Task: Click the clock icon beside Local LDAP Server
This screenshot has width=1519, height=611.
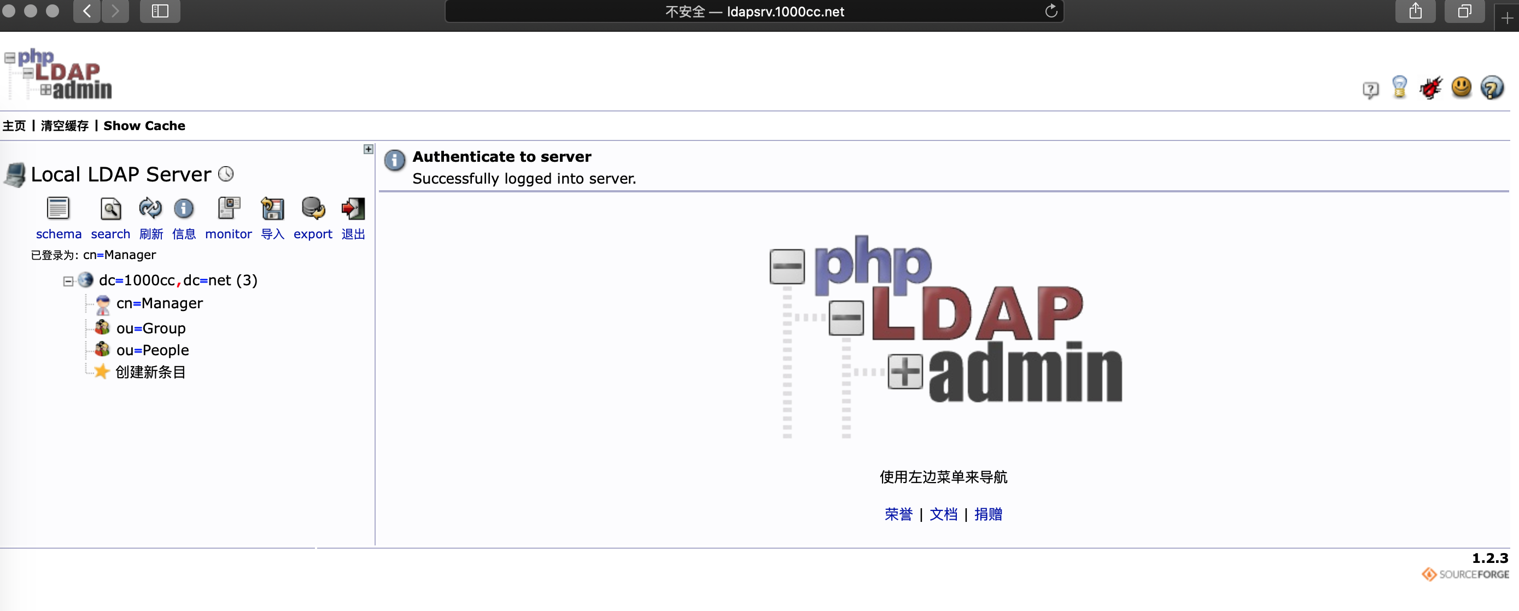Action: 226,174
